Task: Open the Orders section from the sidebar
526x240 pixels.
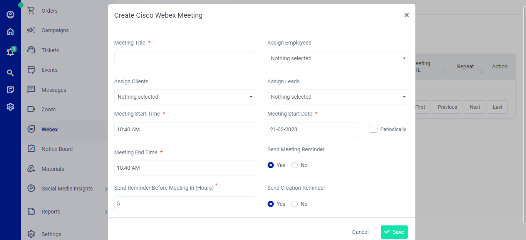Action: coord(49,10)
